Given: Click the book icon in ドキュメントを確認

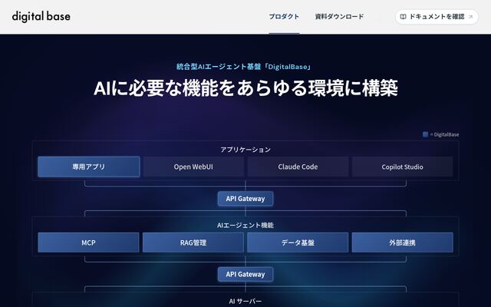Looking at the screenshot, I should [404, 17].
